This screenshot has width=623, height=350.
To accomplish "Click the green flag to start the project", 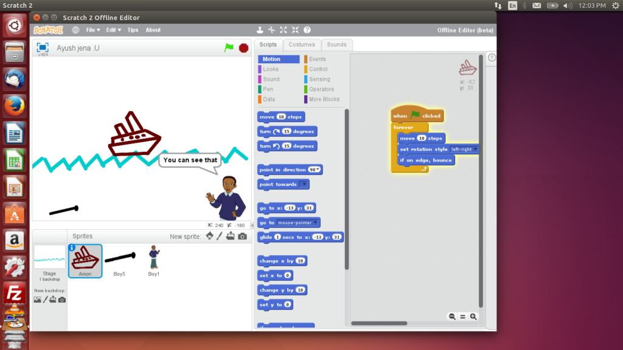I will pyautogui.click(x=229, y=47).
